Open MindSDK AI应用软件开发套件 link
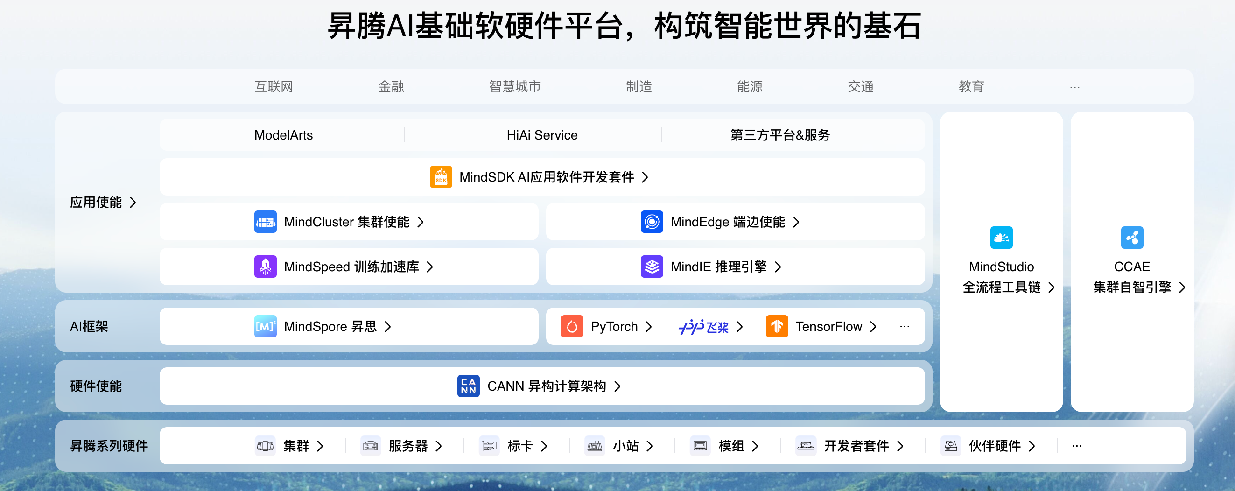The width and height of the screenshot is (1235, 491). coord(547,177)
